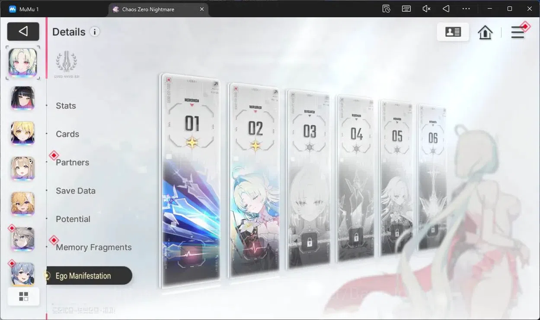The width and height of the screenshot is (540, 320).
Task: Open the Cards section
Action: pos(67,134)
